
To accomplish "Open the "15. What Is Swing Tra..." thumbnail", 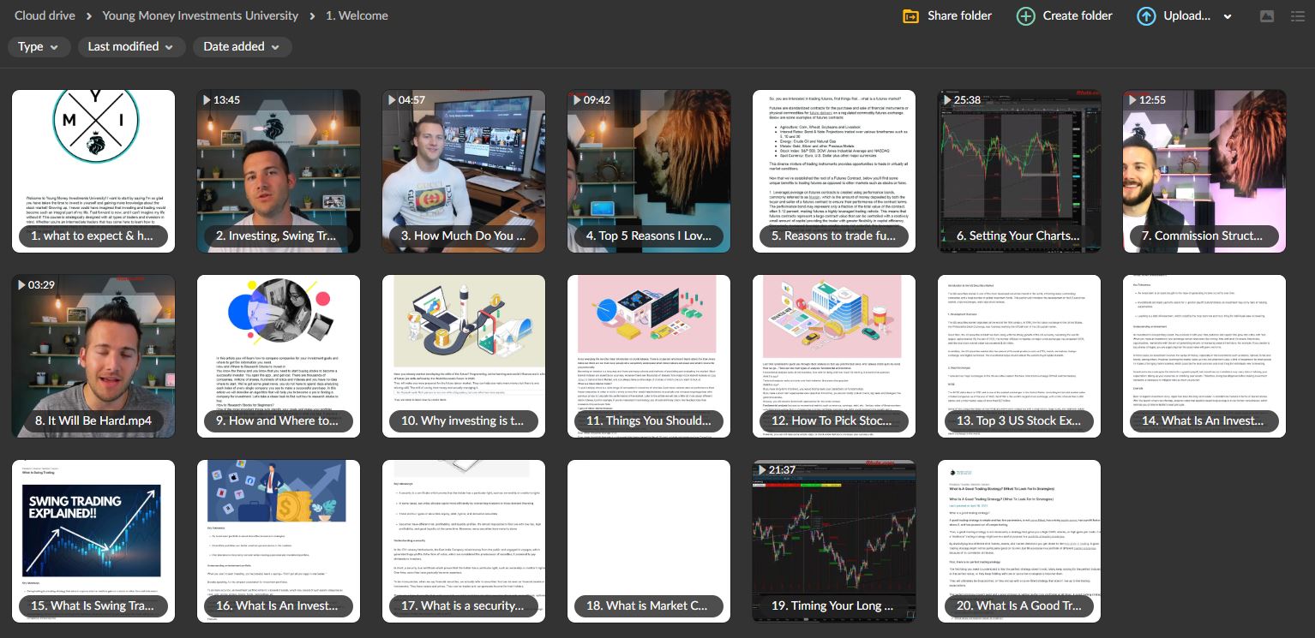I will [x=93, y=540].
